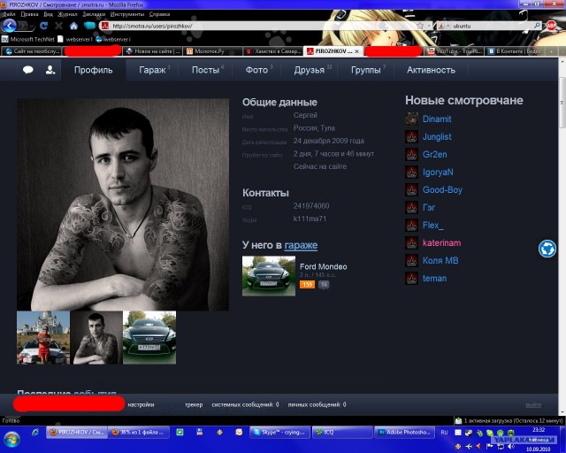The image size is (566, 453).
Task: Switch to ICQ window in taskbar
Action: pyautogui.click(x=342, y=432)
